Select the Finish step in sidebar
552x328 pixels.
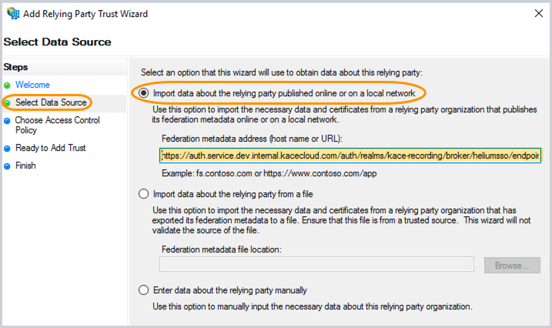25,166
